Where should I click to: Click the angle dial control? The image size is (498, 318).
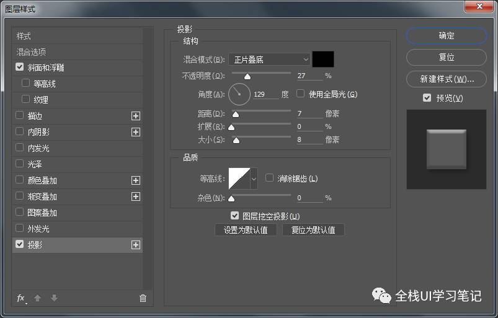(239, 94)
